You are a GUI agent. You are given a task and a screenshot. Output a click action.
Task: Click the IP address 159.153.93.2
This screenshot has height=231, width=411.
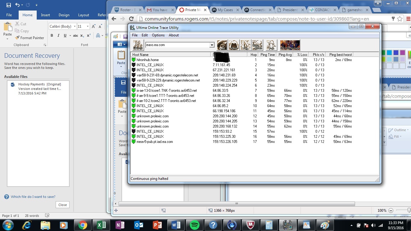click(x=222, y=131)
